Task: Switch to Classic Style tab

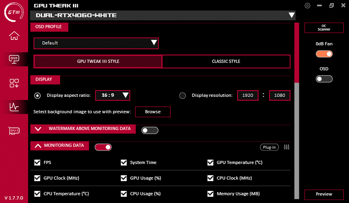Action: [x=226, y=61]
